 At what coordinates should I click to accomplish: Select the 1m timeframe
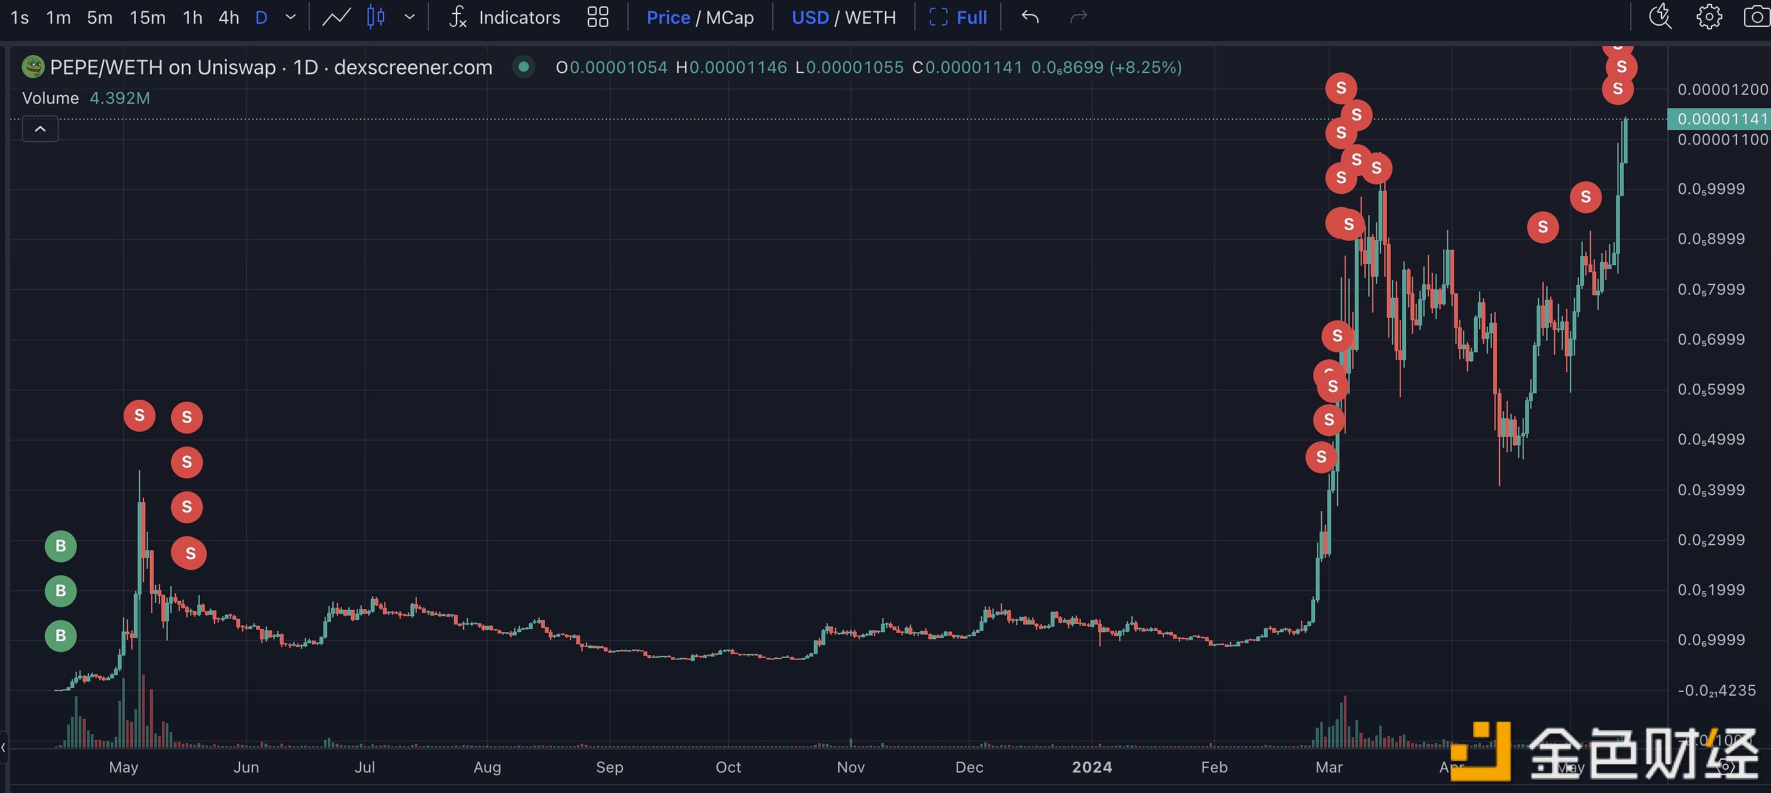click(58, 18)
